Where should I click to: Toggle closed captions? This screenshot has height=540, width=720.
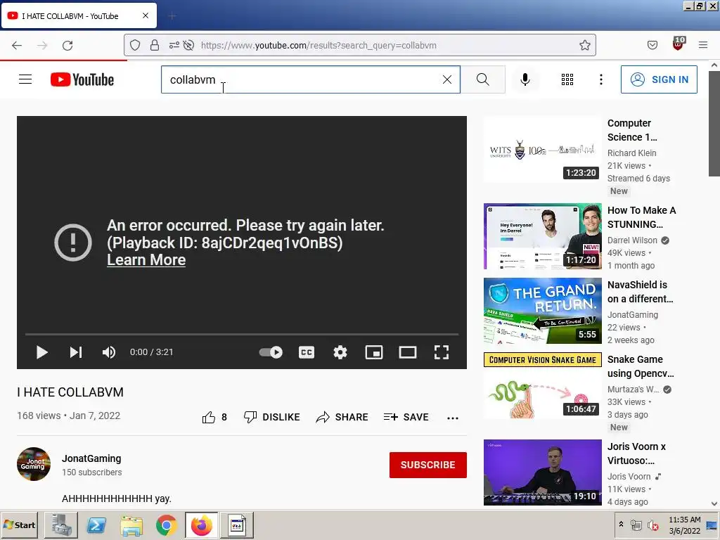(x=307, y=352)
